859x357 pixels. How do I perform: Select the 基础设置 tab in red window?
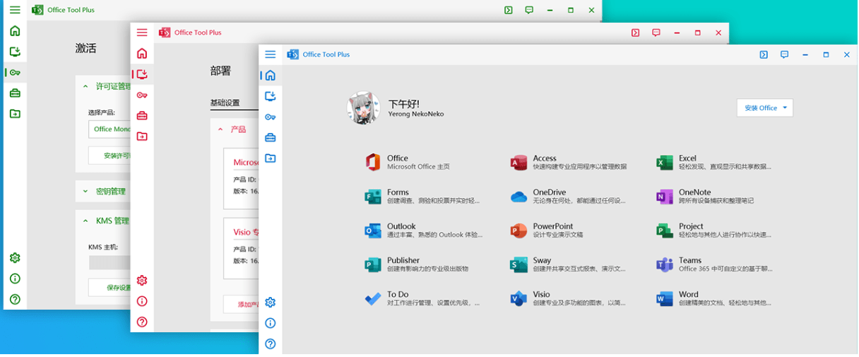pyautogui.click(x=225, y=103)
